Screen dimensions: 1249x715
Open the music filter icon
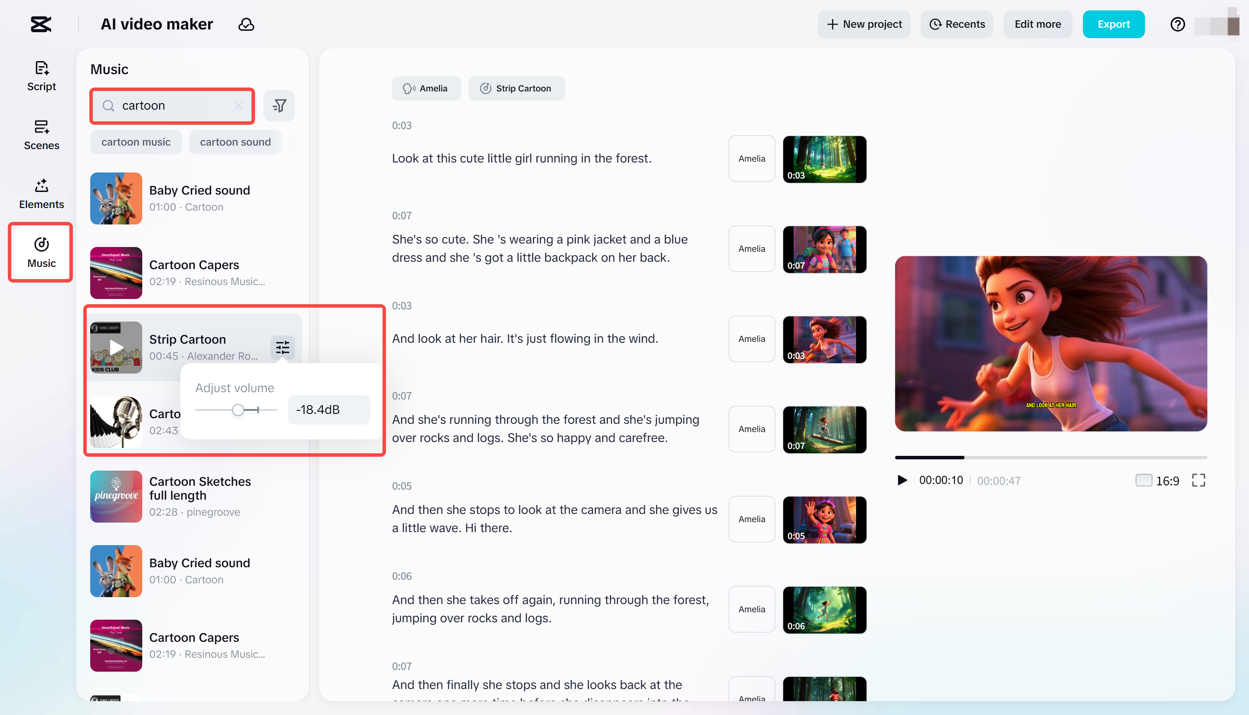click(x=279, y=106)
